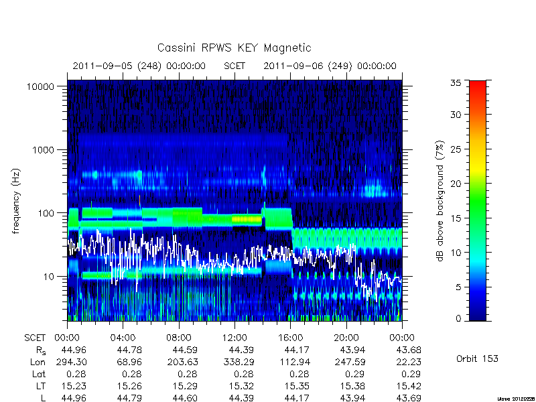Select the local time value "15.26"

129,386
